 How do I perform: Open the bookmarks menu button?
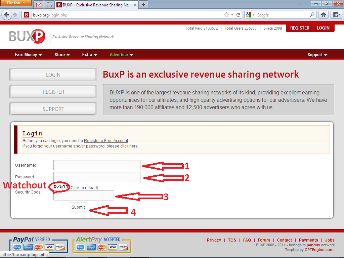point(336,15)
